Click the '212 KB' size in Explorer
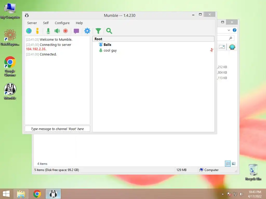The width and height of the screenshot is (266, 199). coord(222,67)
